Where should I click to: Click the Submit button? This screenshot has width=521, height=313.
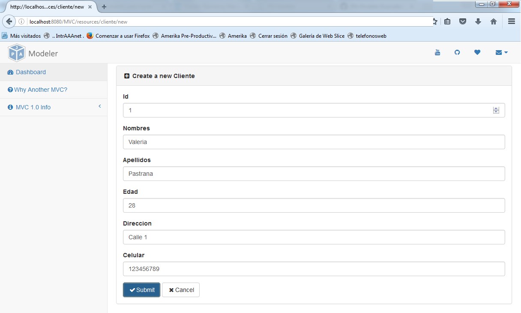141,290
